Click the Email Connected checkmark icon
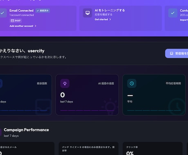The height and width of the screenshot is (155, 188). 2,13
